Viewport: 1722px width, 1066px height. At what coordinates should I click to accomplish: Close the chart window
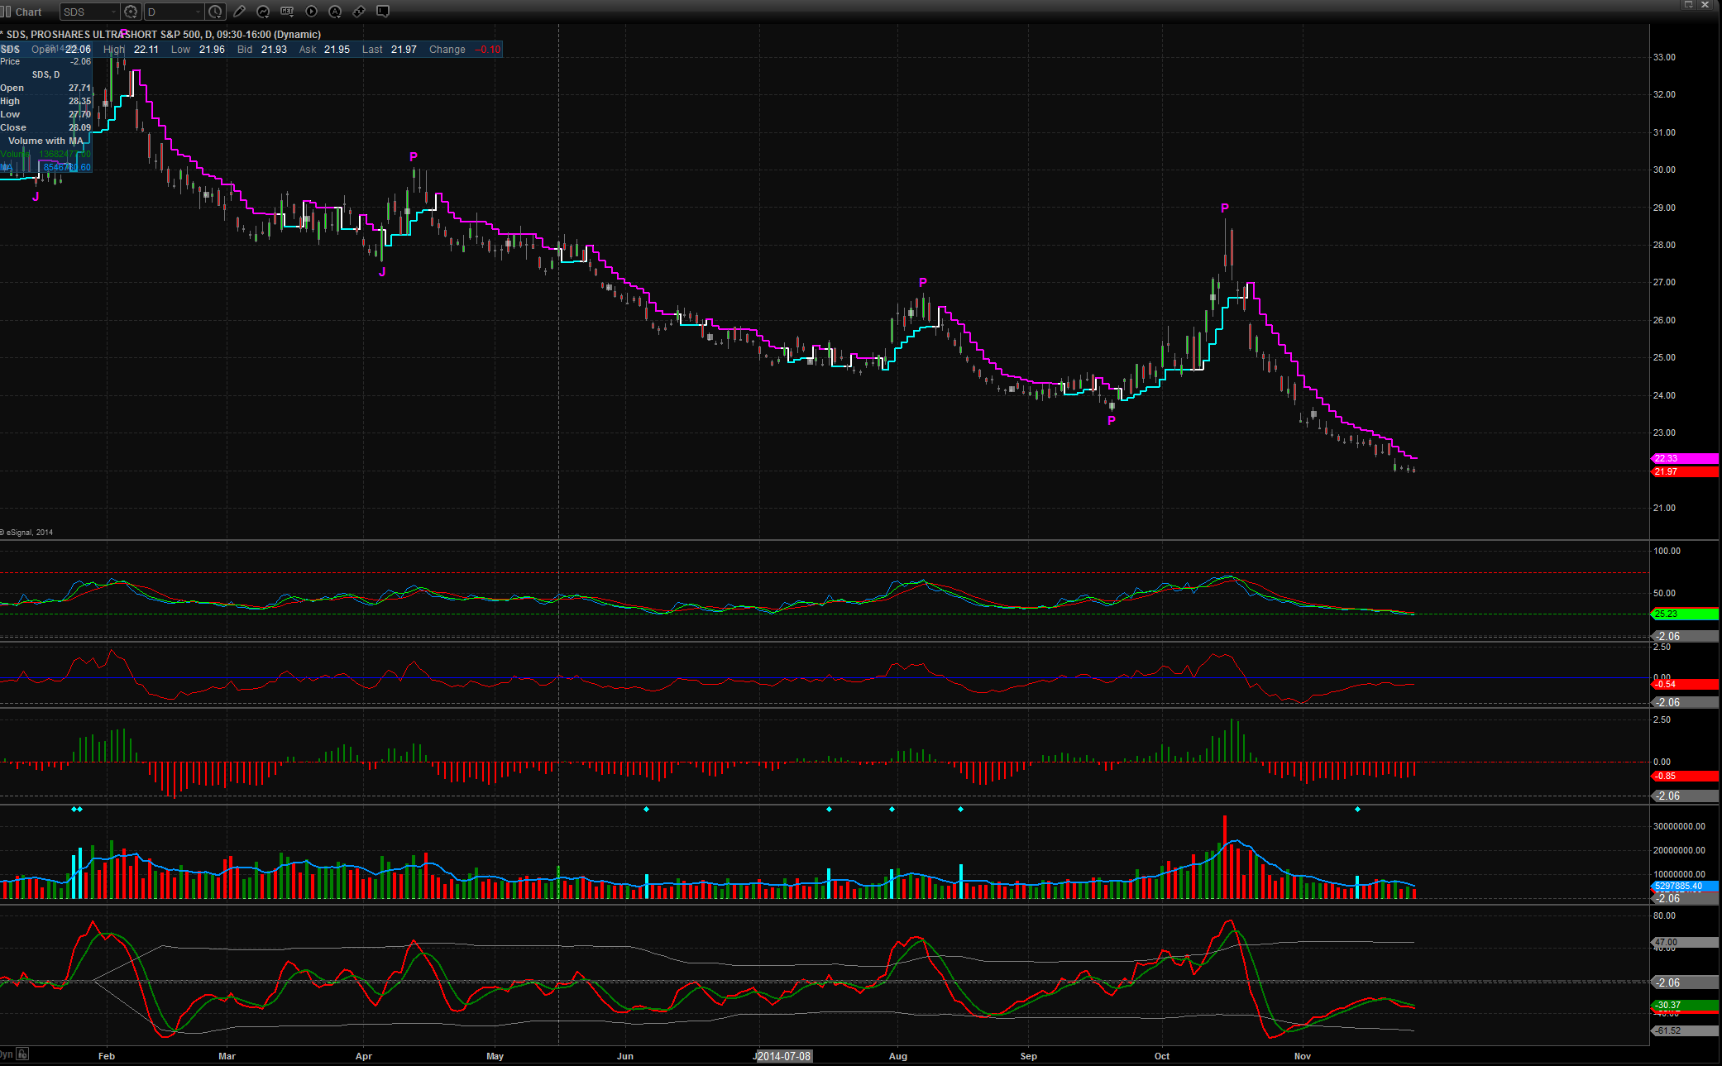(x=1705, y=5)
